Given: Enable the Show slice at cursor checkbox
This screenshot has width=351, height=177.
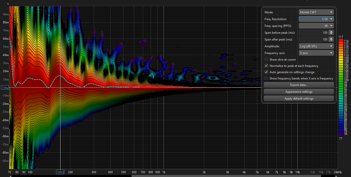Looking at the screenshot, I should click(266, 60).
